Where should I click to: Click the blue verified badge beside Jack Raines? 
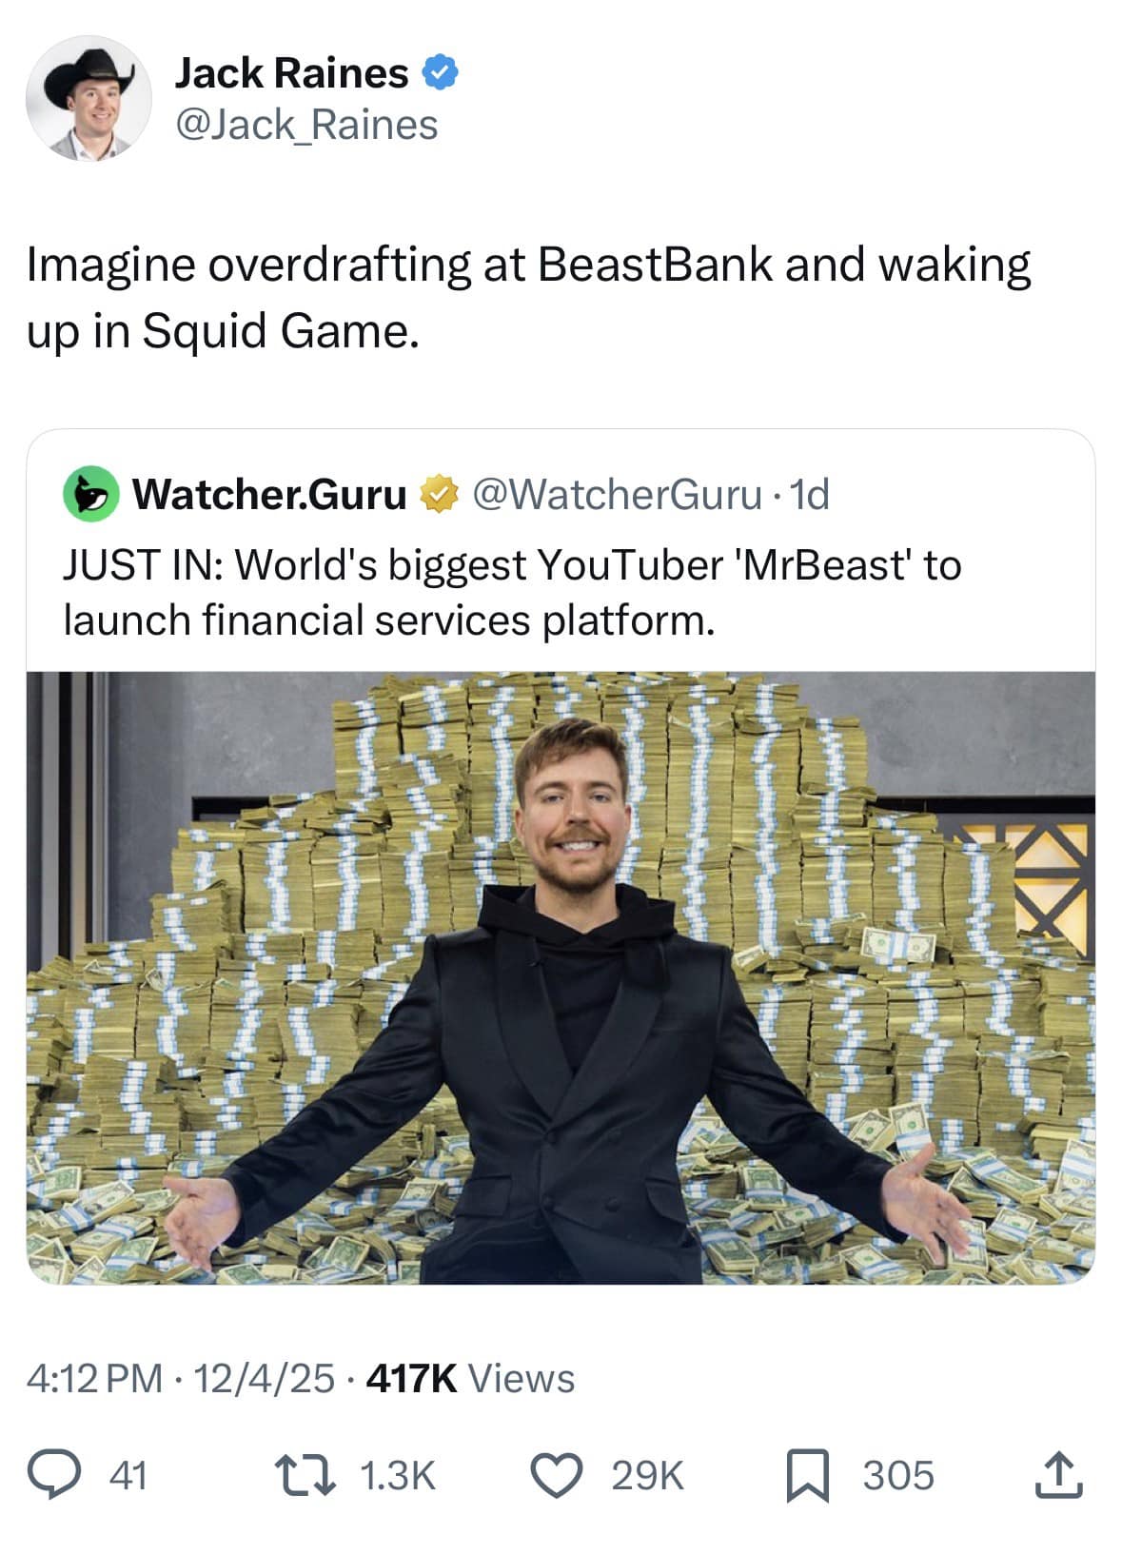pyautogui.click(x=441, y=73)
